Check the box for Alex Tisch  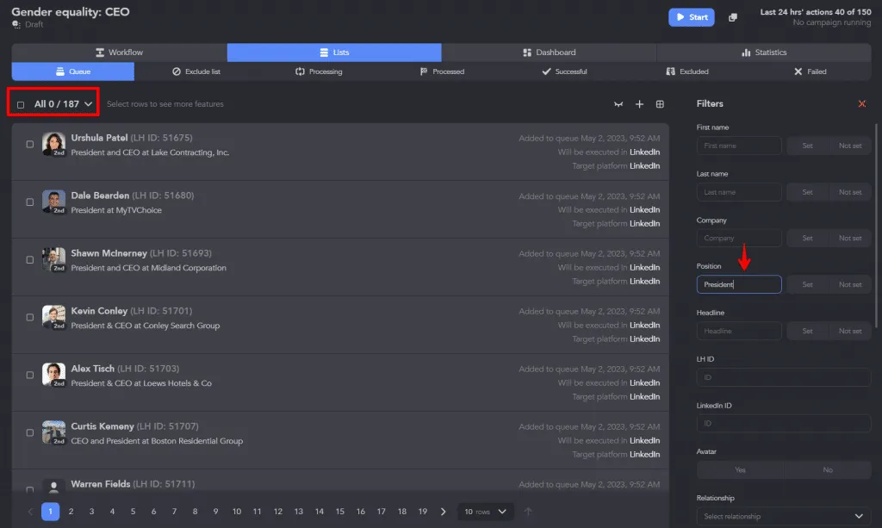point(30,375)
